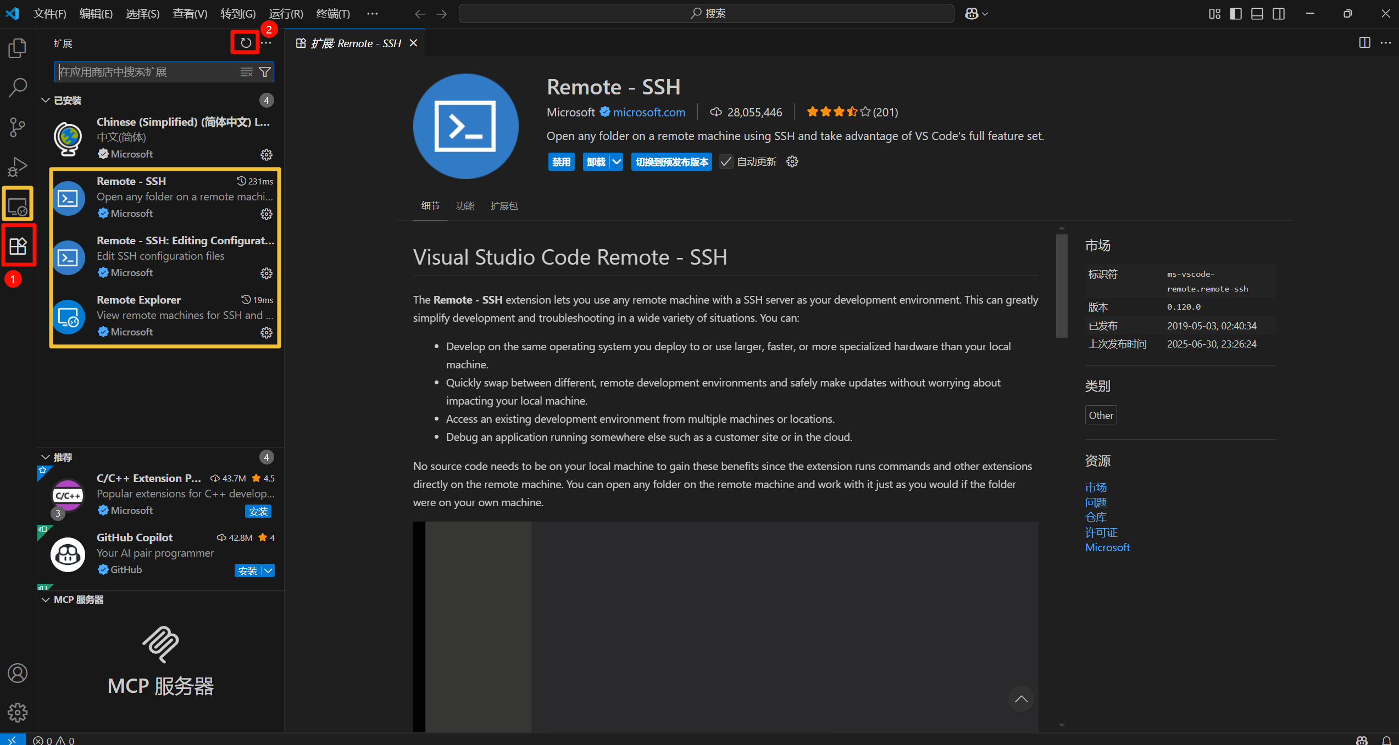Close the Remote - SSH extension tab
Screen dimensions: 1399x745
coord(414,43)
